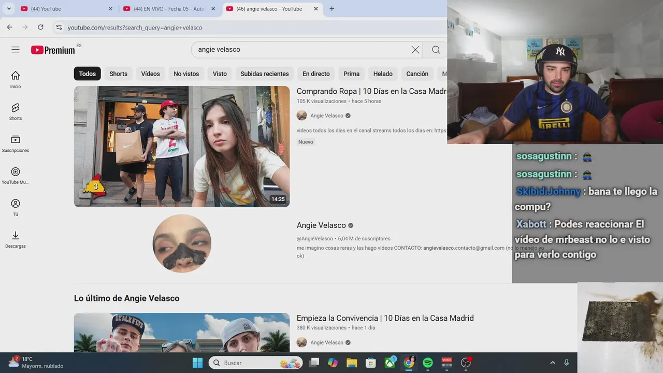
Task: Open Shorts in the left sidebar
Action: pyautogui.click(x=16, y=112)
